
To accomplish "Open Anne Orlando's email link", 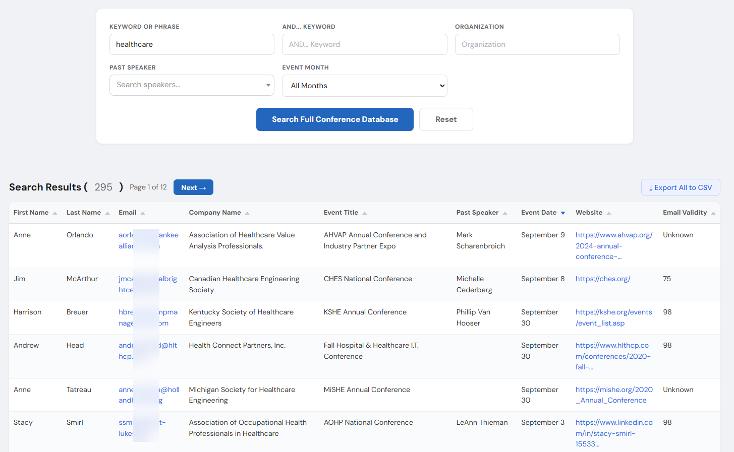I will pyautogui.click(x=148, y=240).
